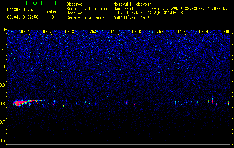Click the HROFFT title text

point(38,3)
